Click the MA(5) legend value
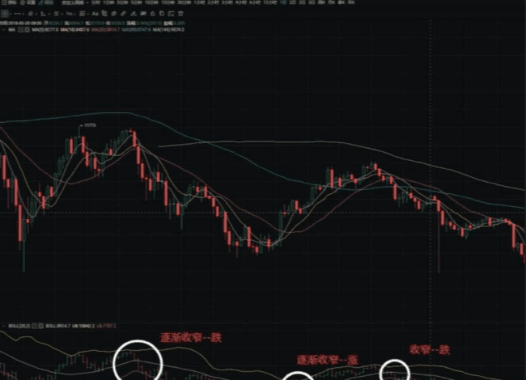Image resolution: width=526 pixels, height=380 pixels. [45, 29]
